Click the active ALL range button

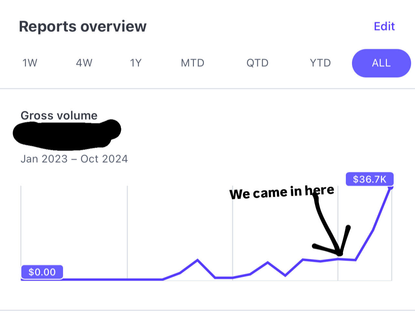pos(381,63)
